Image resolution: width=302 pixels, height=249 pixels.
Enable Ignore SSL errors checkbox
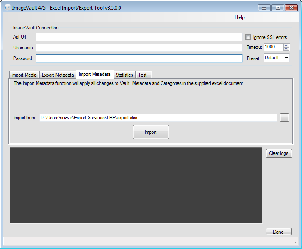248,37
